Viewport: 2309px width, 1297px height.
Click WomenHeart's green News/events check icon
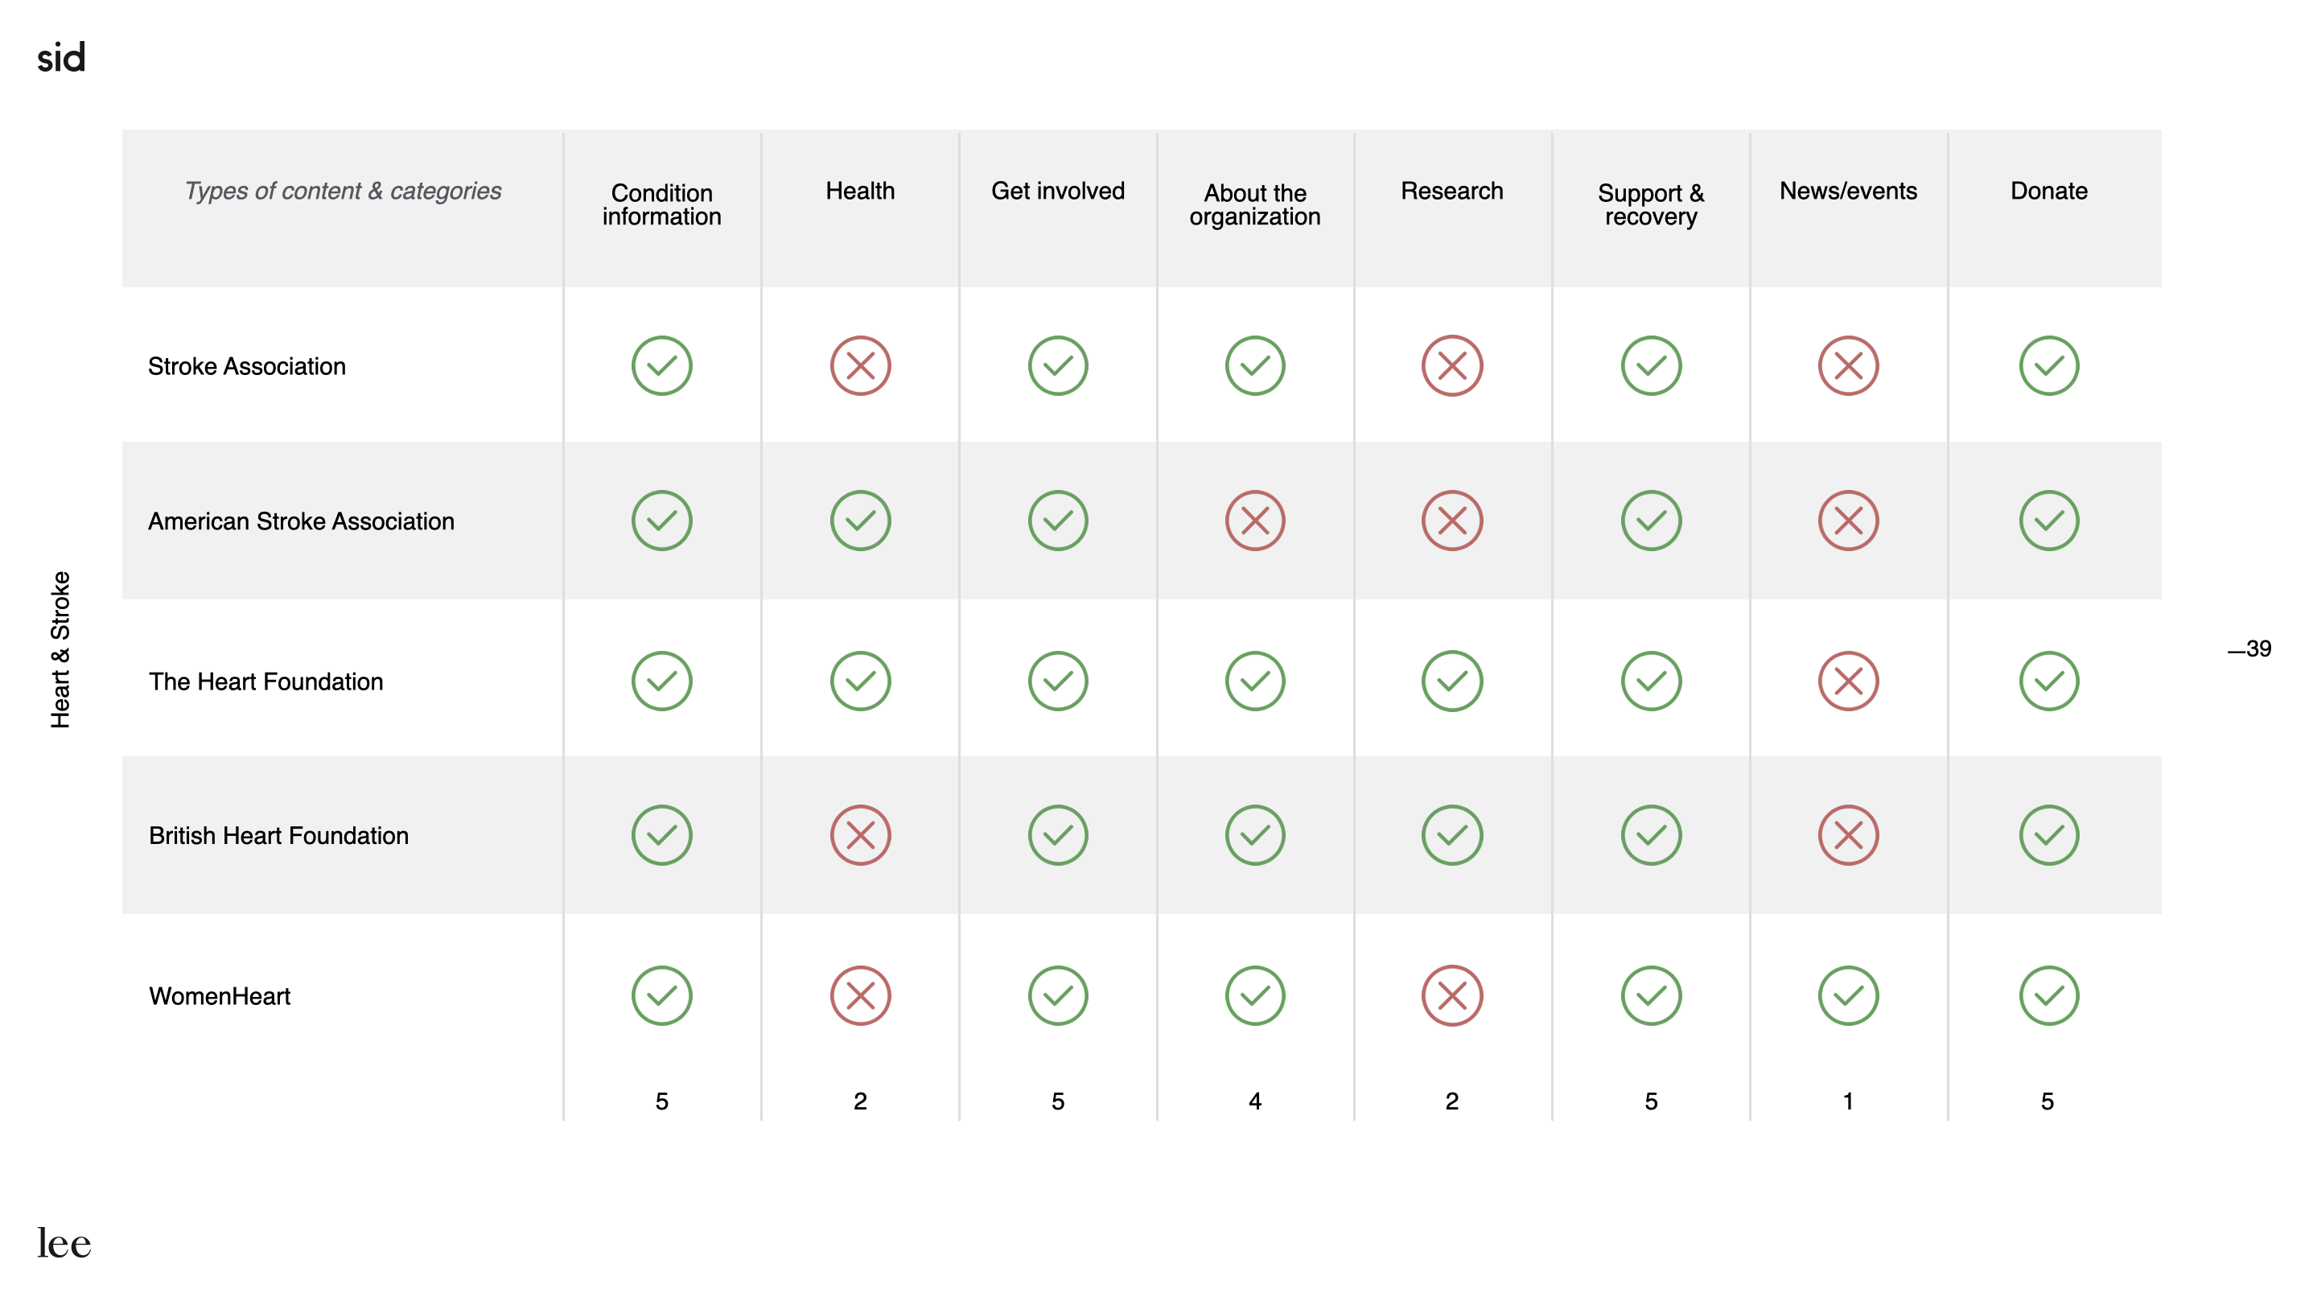click(1847, 995)
